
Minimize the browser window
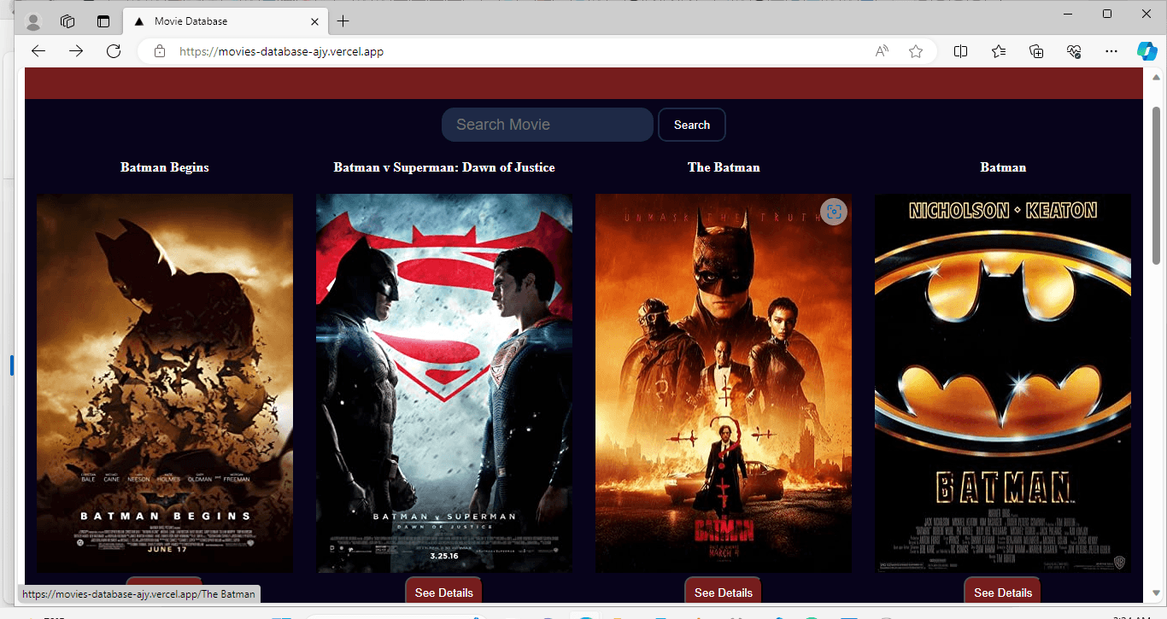pyautogui.click(x=1068, y=14)
